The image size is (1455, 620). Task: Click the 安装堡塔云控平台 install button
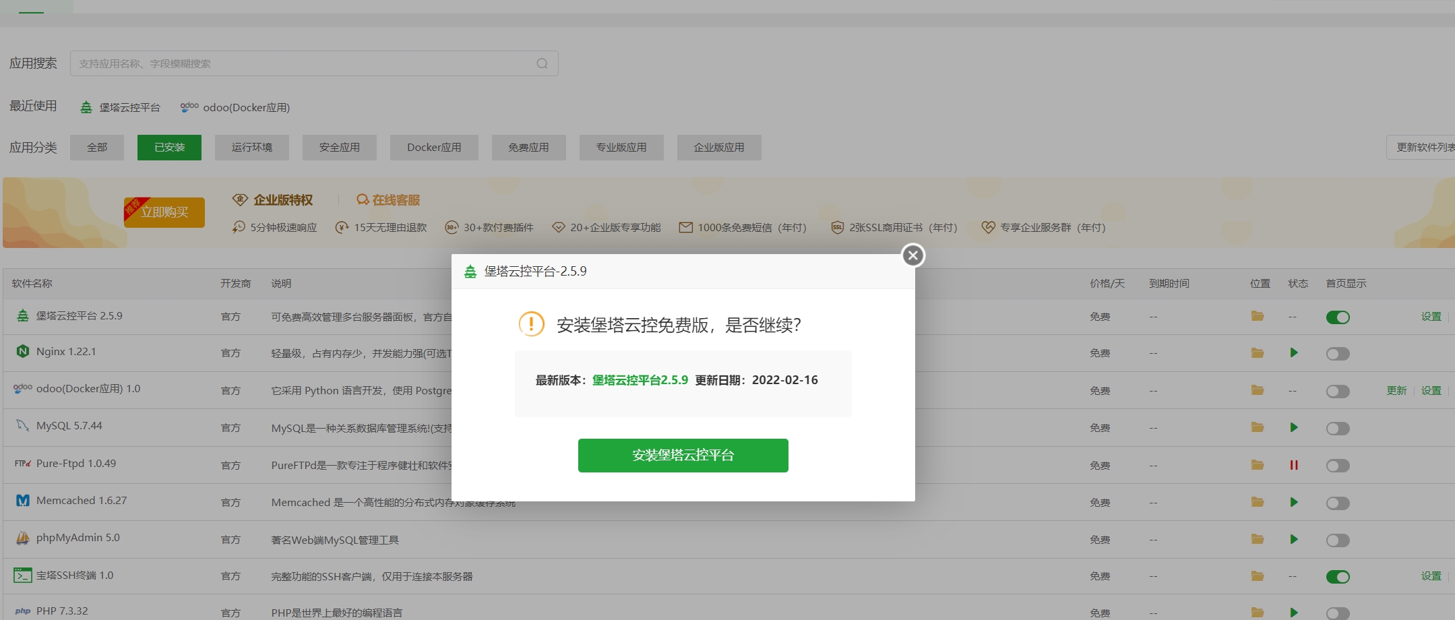(x=683, y=456)
